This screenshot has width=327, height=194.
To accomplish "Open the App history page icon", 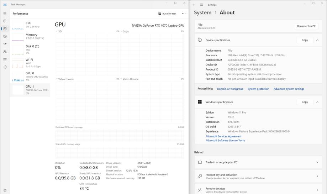I will tap(5, 36).
